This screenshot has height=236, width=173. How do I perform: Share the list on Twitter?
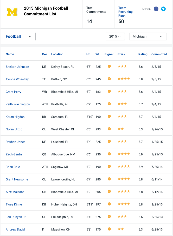coord(163,9)
